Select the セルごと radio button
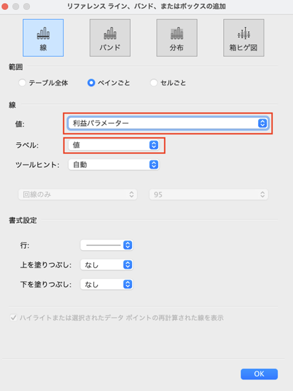 point(154,82)
